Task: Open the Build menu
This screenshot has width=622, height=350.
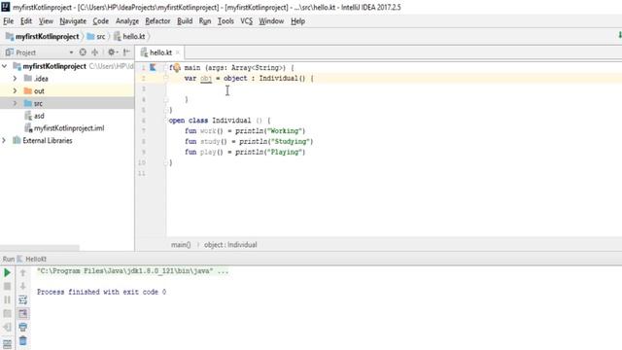Action: pyautogui.click(x=185, y=21)
